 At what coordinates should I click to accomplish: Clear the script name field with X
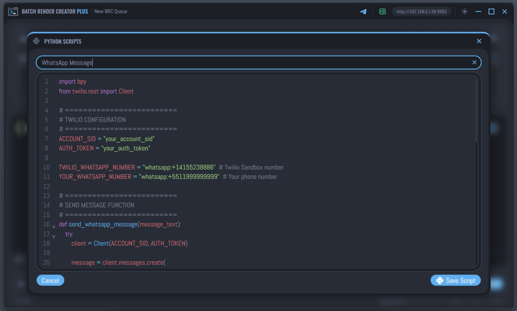474,62
